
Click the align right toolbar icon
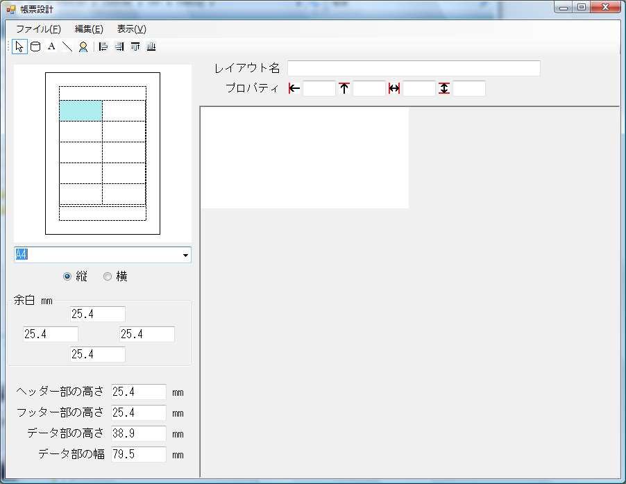click(x=119, y=47)
